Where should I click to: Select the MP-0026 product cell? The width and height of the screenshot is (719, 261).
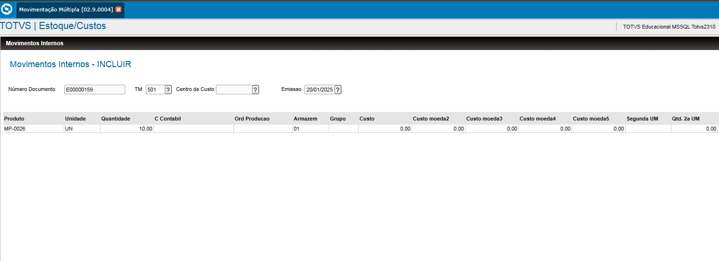click(33, 129)
